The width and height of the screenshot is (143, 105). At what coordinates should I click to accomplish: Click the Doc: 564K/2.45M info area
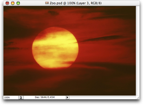[45, 97]
